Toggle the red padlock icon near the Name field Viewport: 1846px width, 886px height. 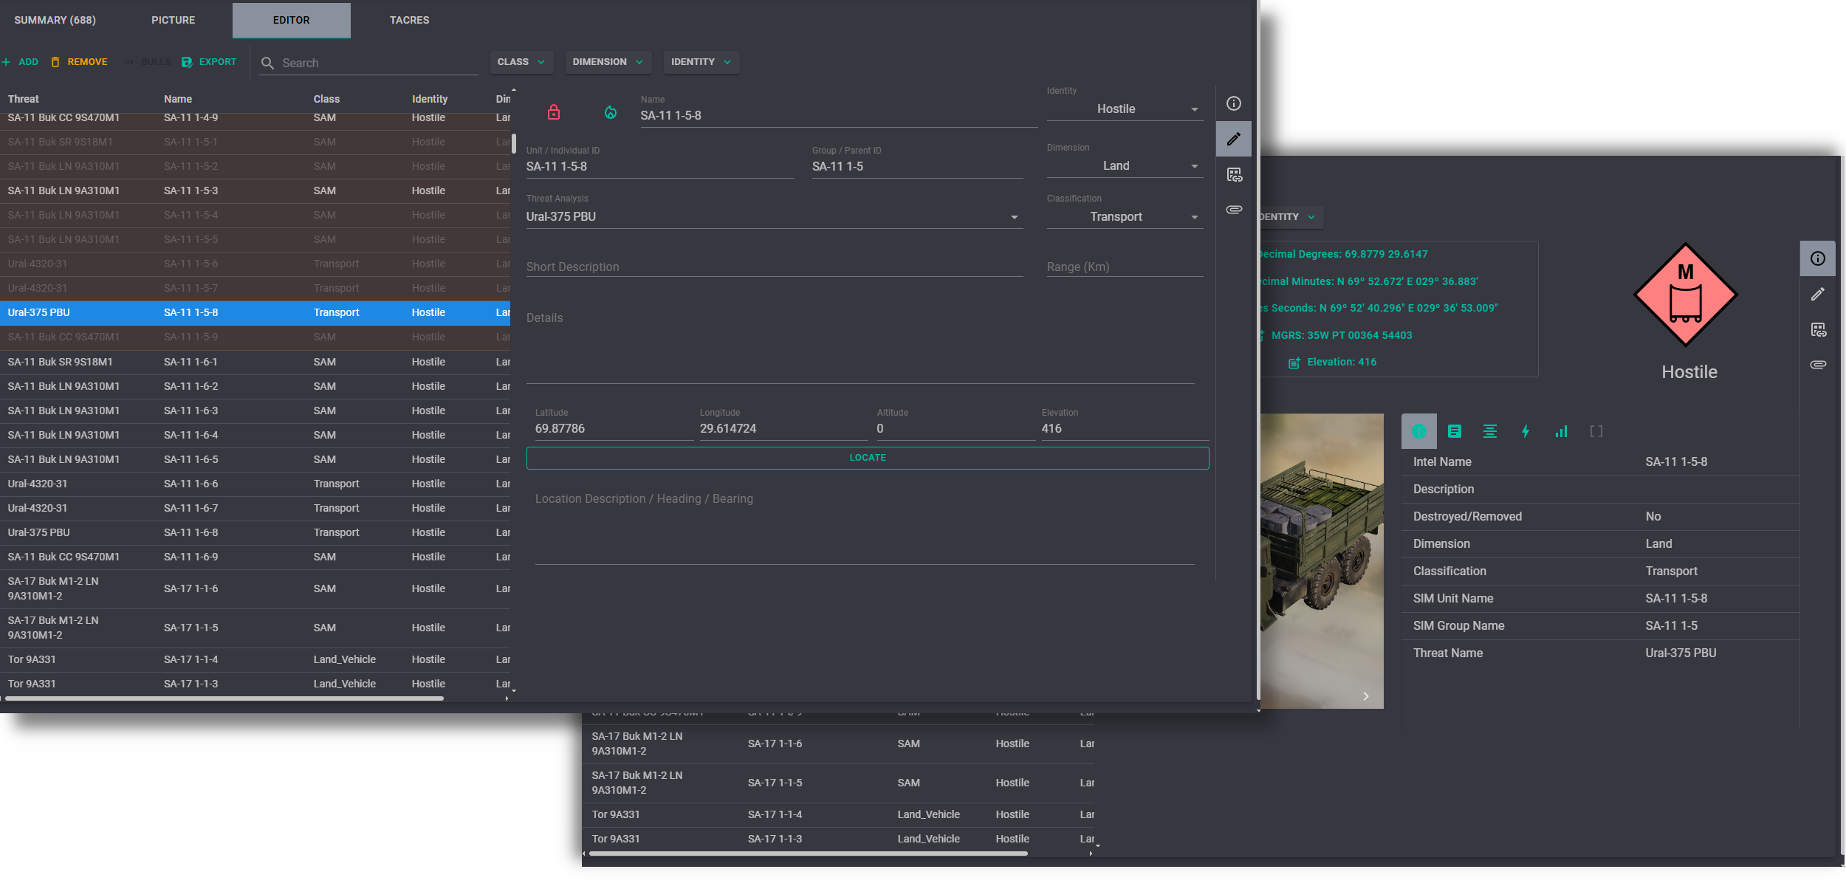[554, 112]
